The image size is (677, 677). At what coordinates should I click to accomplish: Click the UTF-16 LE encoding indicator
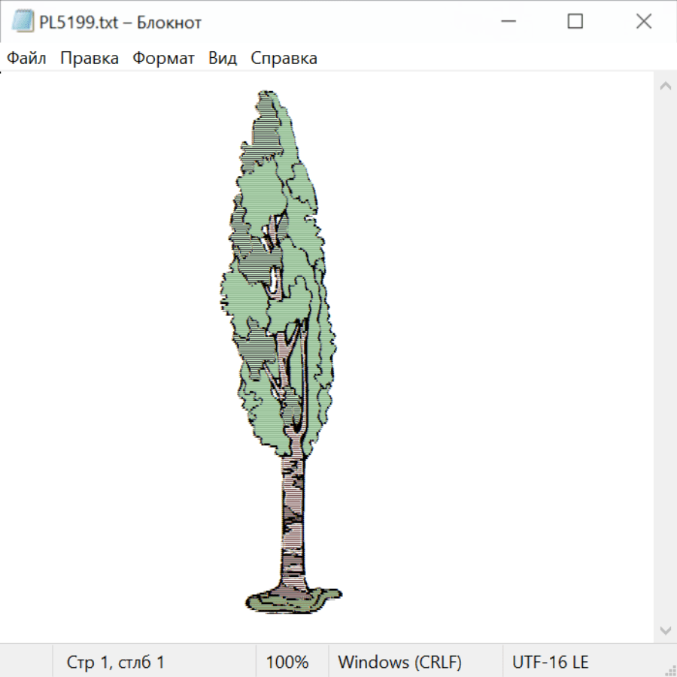tap(551, 662)
